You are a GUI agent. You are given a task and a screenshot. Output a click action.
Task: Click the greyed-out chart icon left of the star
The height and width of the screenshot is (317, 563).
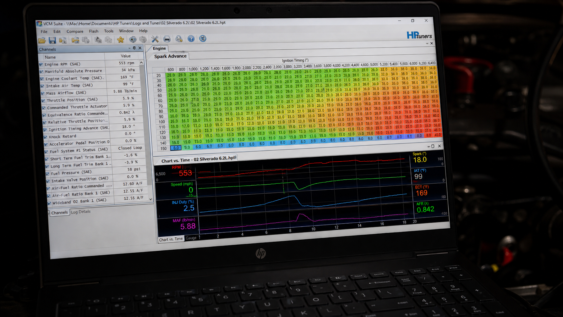coord(108,40)
